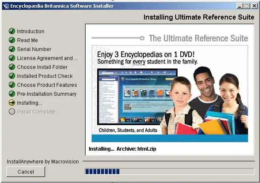Select the Introduction step label
Screen dimensions: 260x183
(x=31, y=31)
